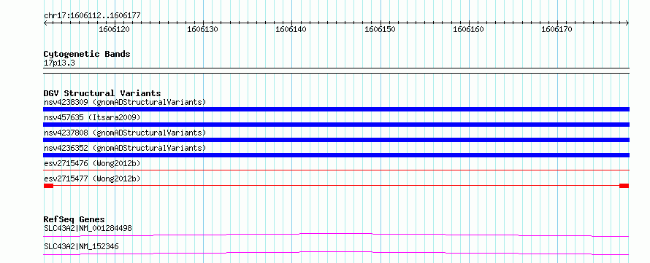
Task: Click the magenta SLC43A2 NM_001284498 intron line
Action: click(336, 235)
